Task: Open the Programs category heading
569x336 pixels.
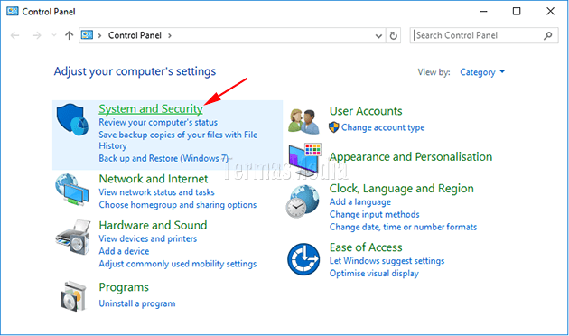Action: (x=124, y=287)
